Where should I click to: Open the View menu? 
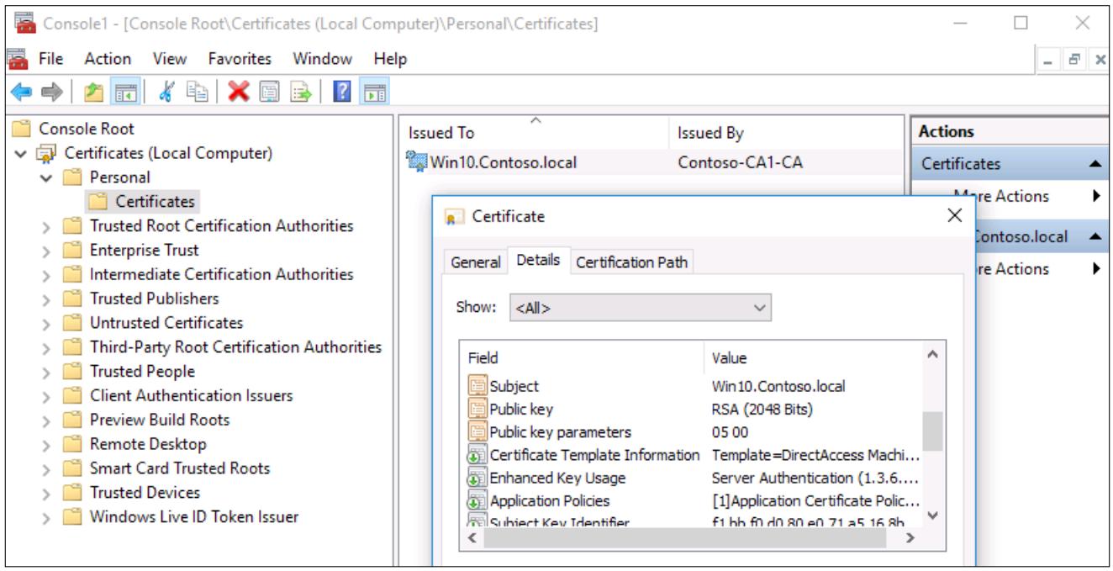(x=170, y=59)
